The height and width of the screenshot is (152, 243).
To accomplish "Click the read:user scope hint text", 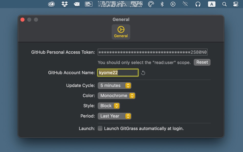I will tap(144, 62).
